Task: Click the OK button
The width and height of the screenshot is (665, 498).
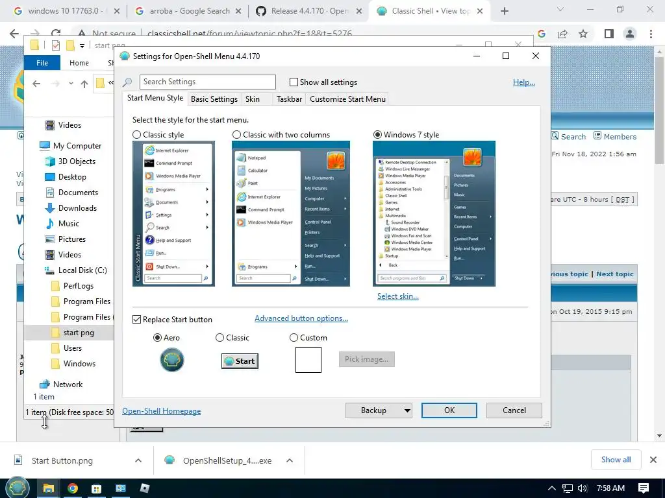Action: click(x=449, y=410)
